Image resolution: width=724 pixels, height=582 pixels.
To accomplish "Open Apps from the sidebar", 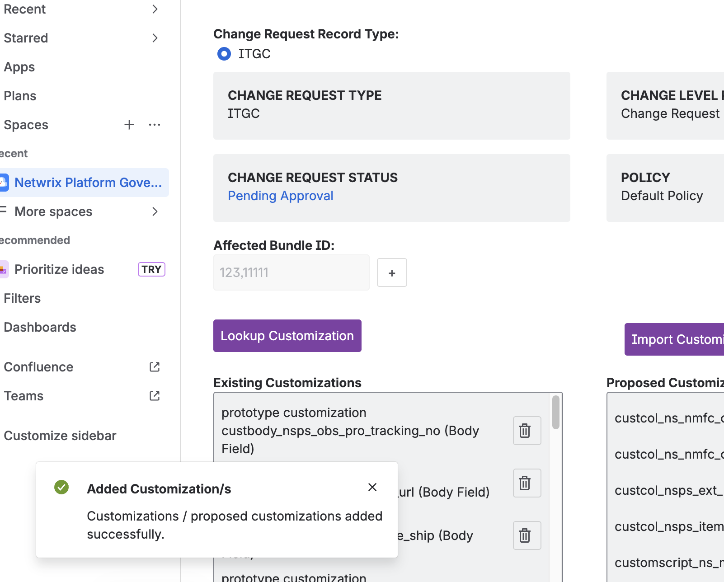I will (x=19, y=67).
